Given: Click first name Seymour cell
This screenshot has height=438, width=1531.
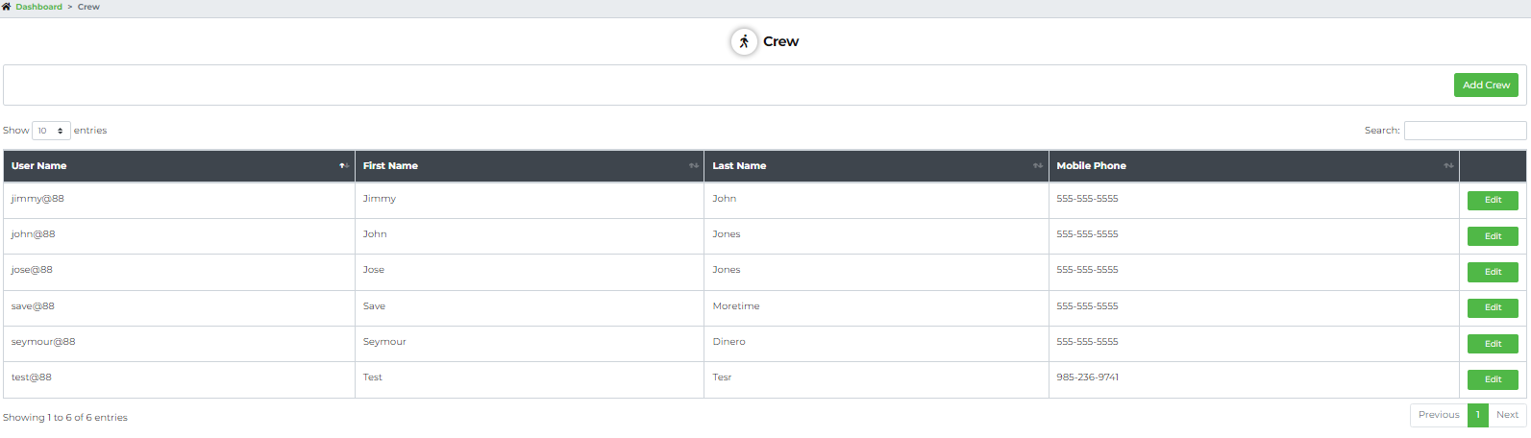Looking at the screenshot, I should 530,343.
